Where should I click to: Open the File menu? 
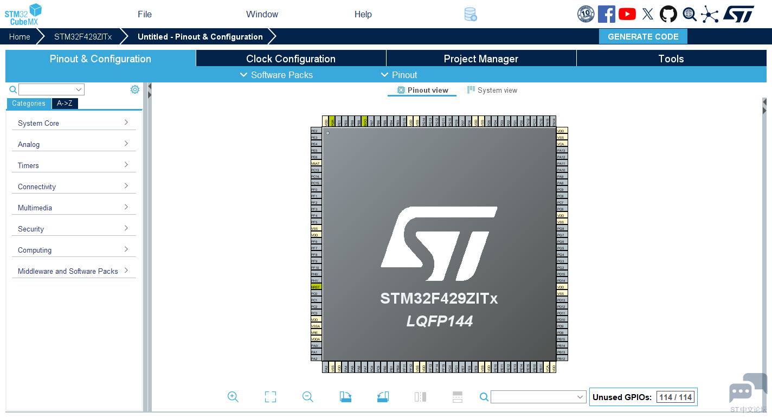pos(145,14)
